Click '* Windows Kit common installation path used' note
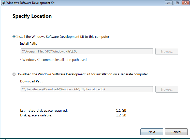The image size is (190, 140). click(x=53, y=60)
